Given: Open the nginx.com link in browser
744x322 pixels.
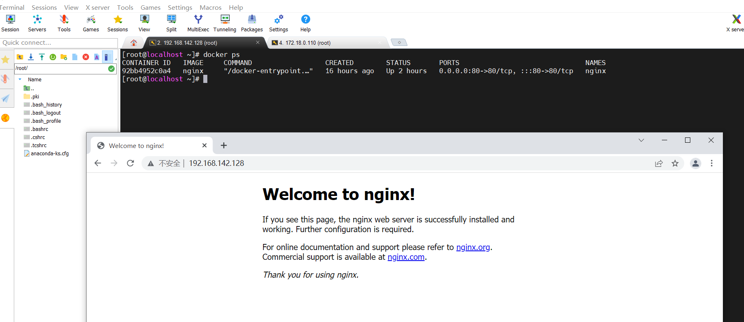Looking at the screenshot, I should coord(406,257).
